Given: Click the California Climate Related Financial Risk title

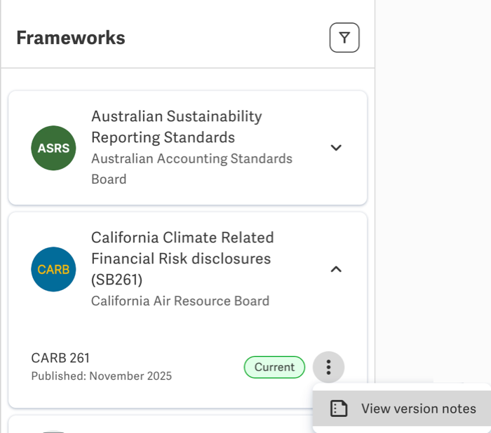Looking at the screenshot, I should (x=182, y=259).
